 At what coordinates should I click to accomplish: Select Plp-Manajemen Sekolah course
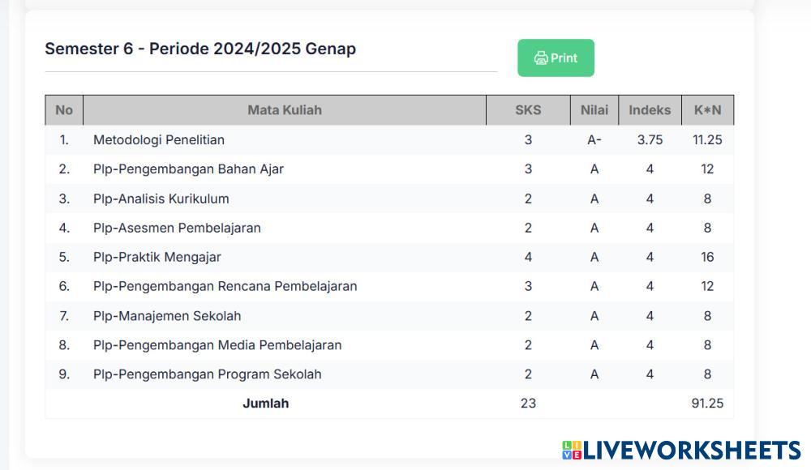(167, 316)
